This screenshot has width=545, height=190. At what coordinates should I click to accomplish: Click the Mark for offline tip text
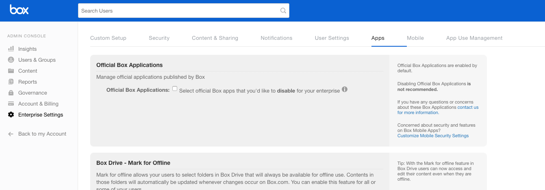436,171
